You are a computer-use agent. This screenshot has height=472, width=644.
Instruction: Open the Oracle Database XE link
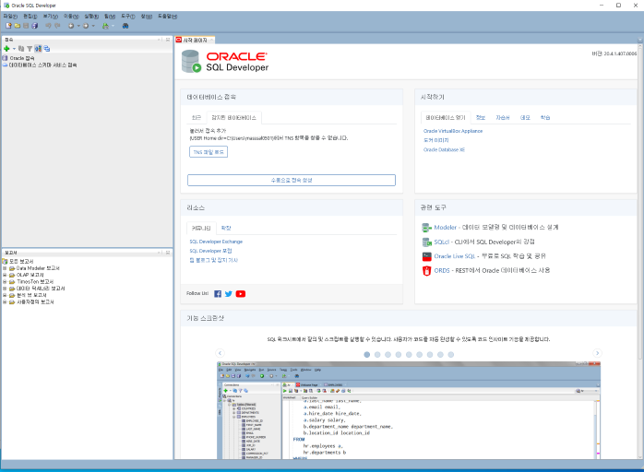[444, 150]
